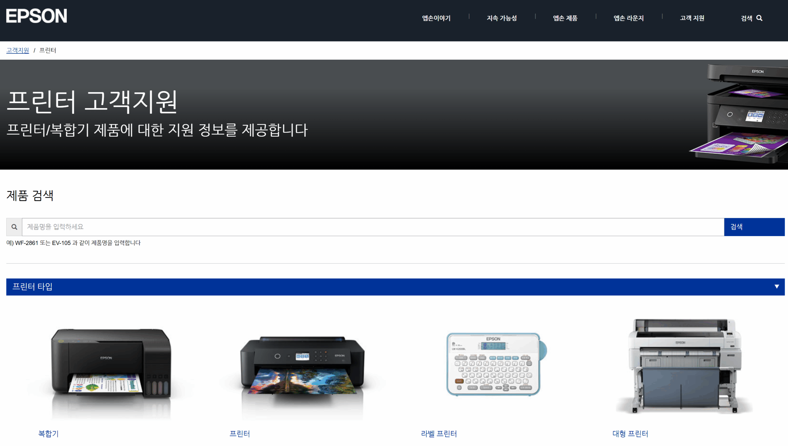Open the 지속 가능성 menu
Viewport: 788px width, 446px height.
click(x=502, y=18)
